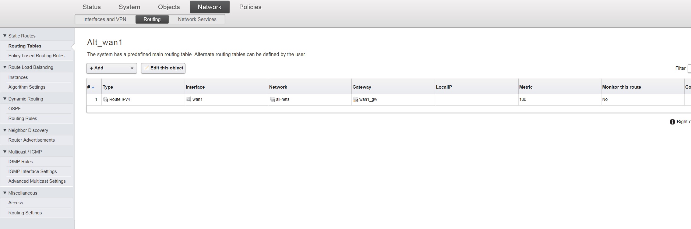691x229 pixels.
Task: Open the System top menu
Action: tap(129, 7)
